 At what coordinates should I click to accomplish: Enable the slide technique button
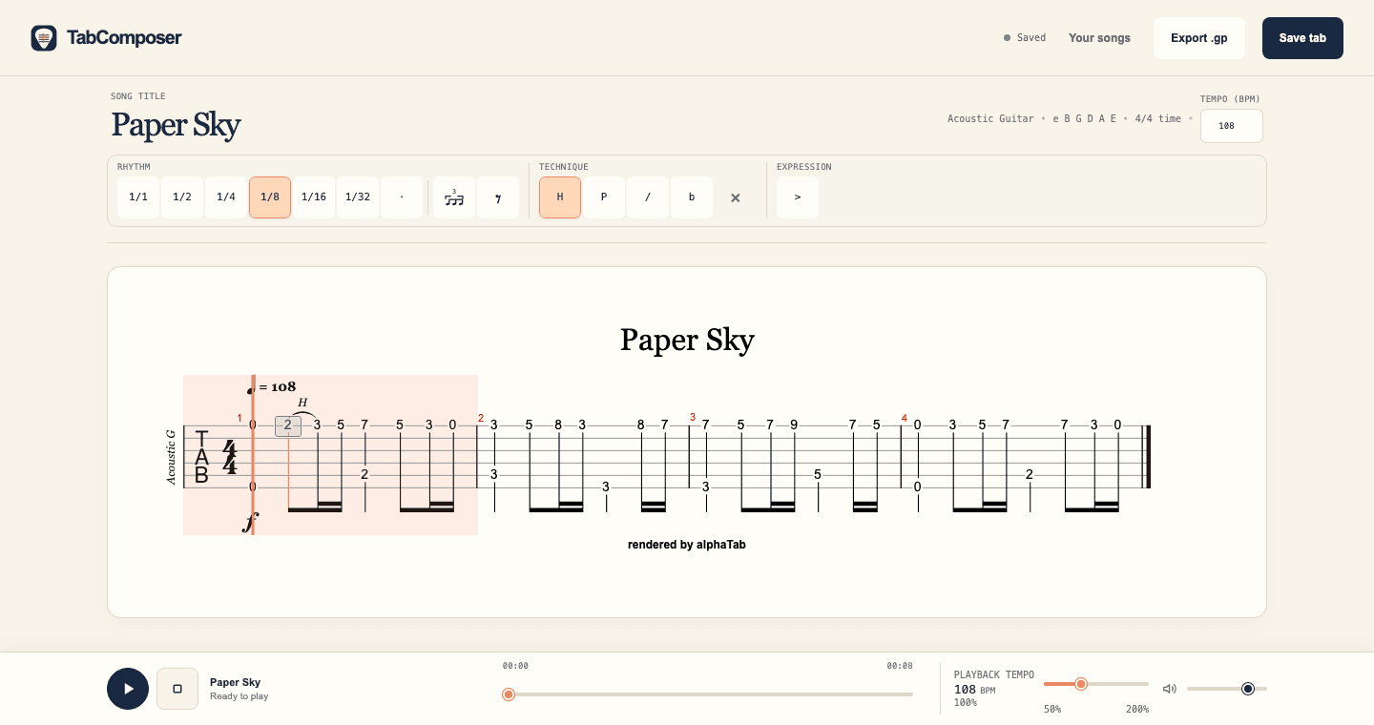[648, 197]
